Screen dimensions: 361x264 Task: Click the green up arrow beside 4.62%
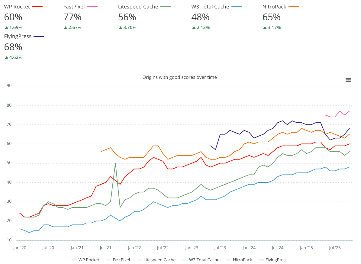tap(6, 57)
